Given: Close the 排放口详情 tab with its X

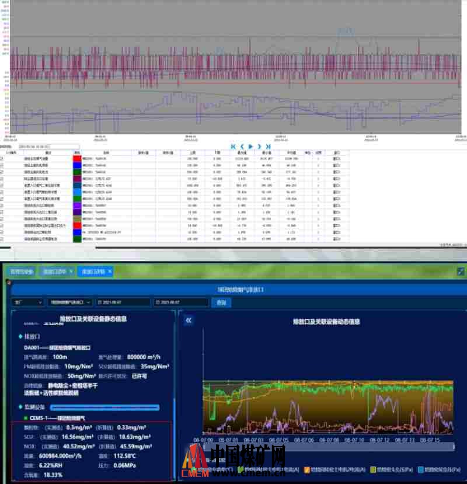Looking at the screenshot, I should coord(109,271).
